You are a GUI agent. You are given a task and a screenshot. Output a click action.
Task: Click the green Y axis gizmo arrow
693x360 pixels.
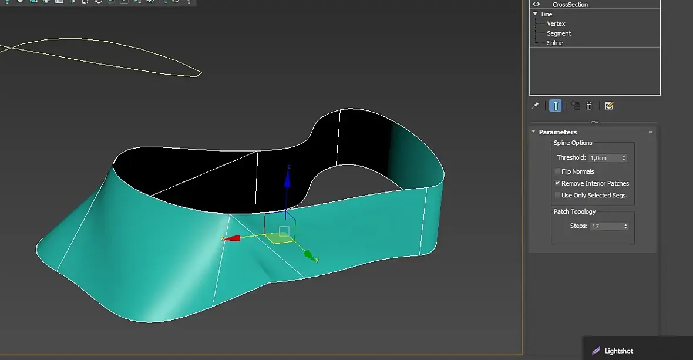point(310,255)
